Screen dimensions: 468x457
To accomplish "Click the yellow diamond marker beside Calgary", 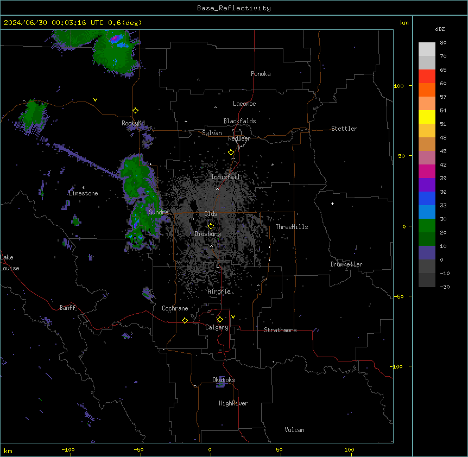I will click(x=220, y=320).
